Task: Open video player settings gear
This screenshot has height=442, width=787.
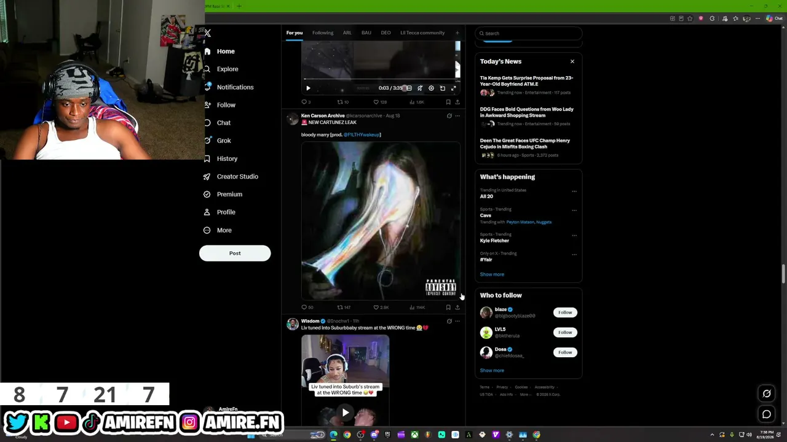Action: [431, 88]
